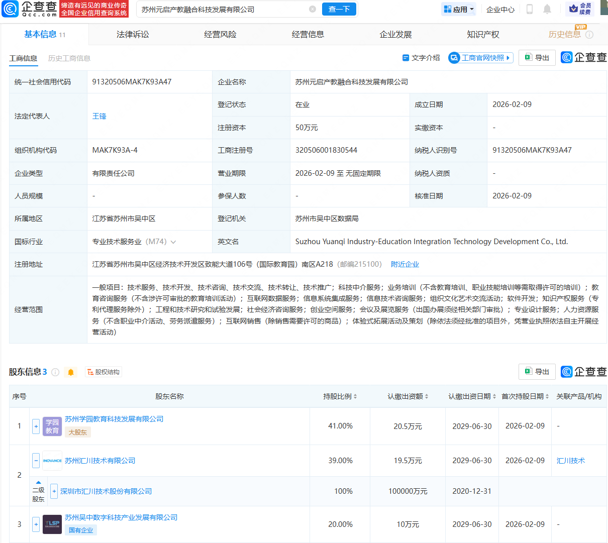Image resolution: width=608 pixels, height=543 pixels.
Task: Click the INOVANCE company logo thumbnail
Action: tap(52, 460)
